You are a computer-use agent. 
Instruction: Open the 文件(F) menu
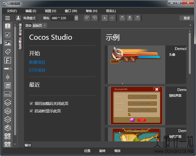point(12,11)
